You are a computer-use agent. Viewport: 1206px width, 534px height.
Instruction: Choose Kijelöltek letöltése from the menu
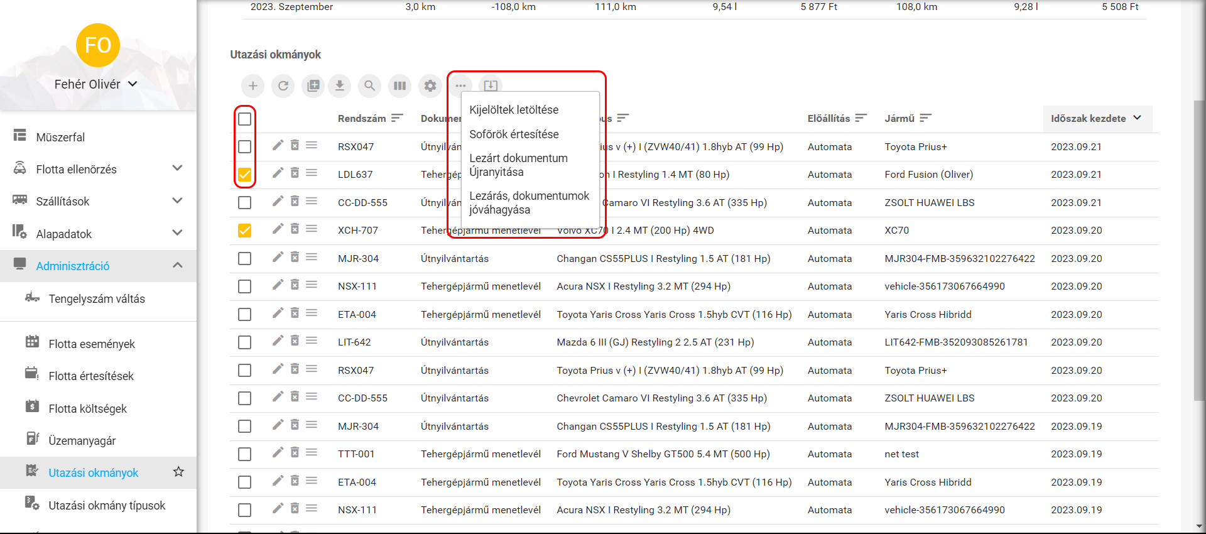pyautogui.click(x=513, y=110)
